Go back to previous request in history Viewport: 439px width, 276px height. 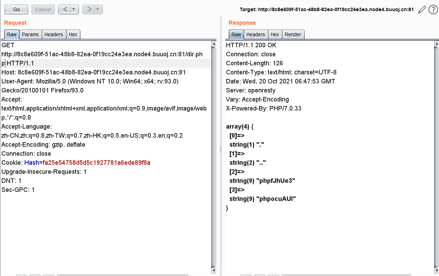[64, 9]
